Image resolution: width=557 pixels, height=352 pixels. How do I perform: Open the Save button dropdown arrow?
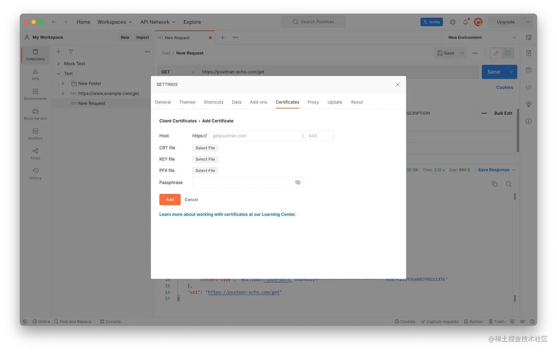pyautogui.click(x=462, y=53)
